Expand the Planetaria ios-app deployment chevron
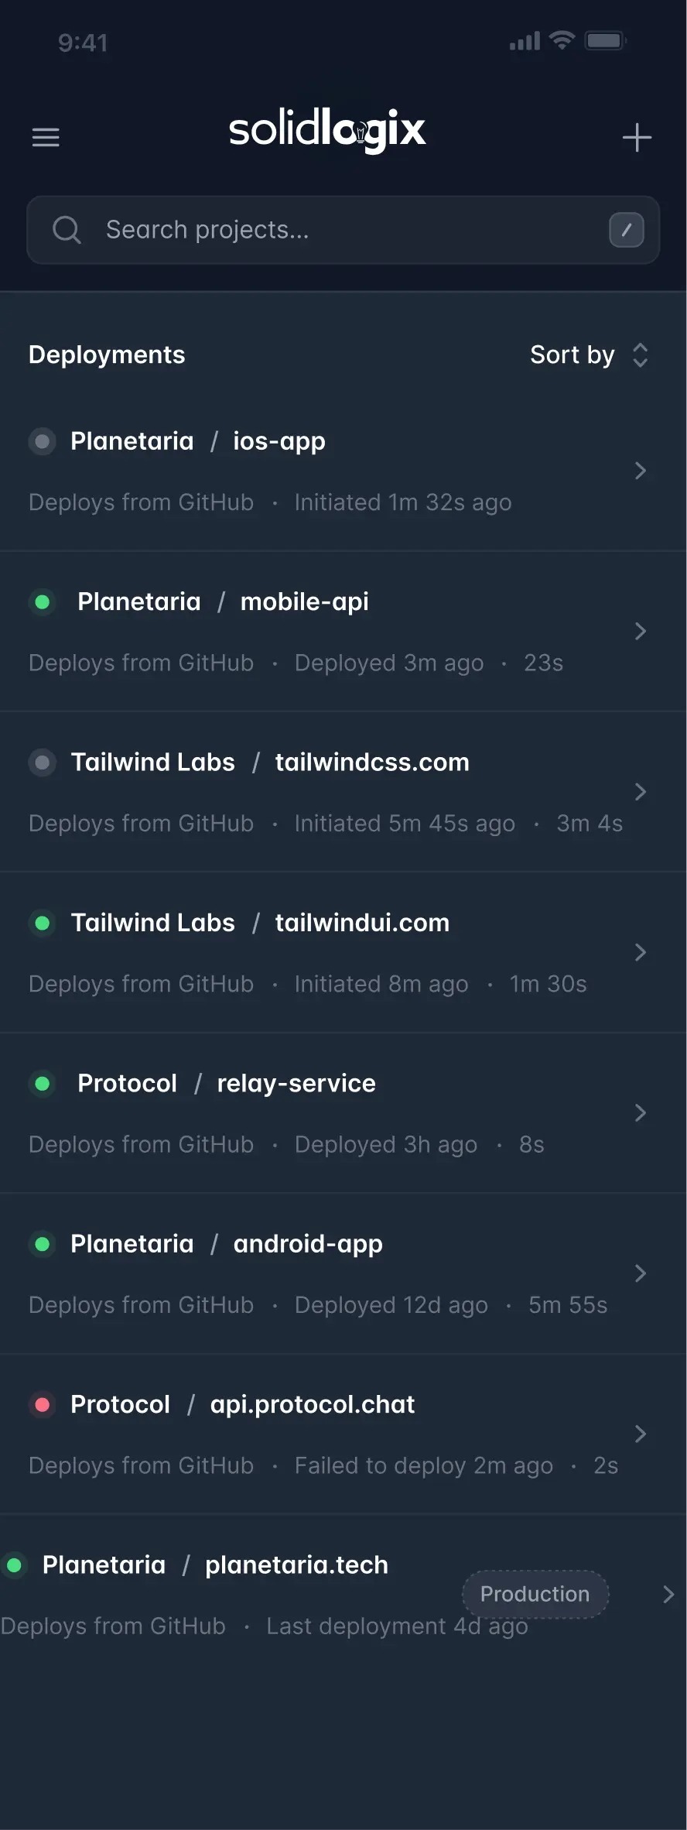 pos(640,471)
